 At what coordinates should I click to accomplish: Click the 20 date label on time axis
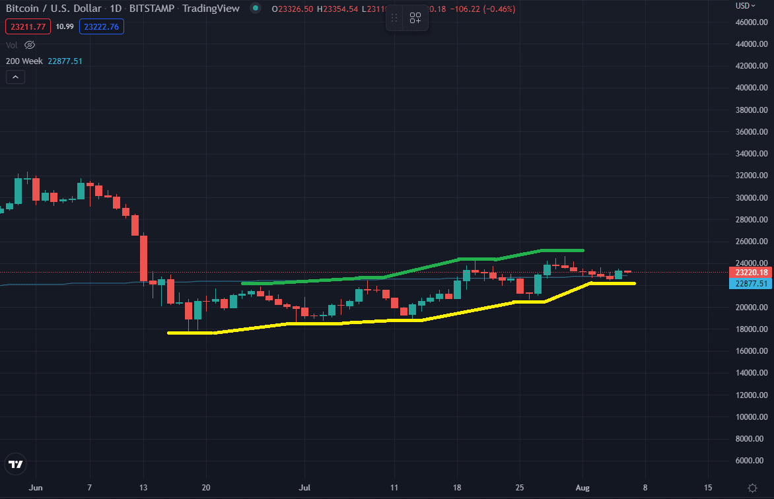(x=206, y=488)
